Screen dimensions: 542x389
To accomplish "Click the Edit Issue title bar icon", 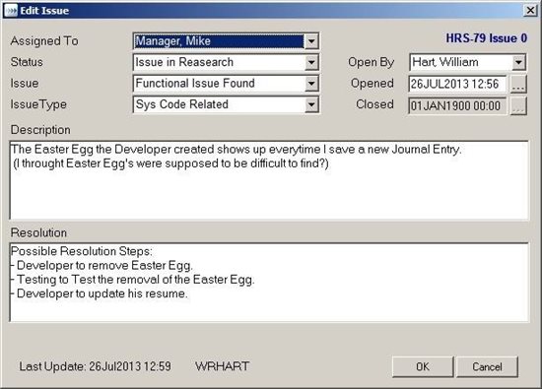I will point(11,11).
